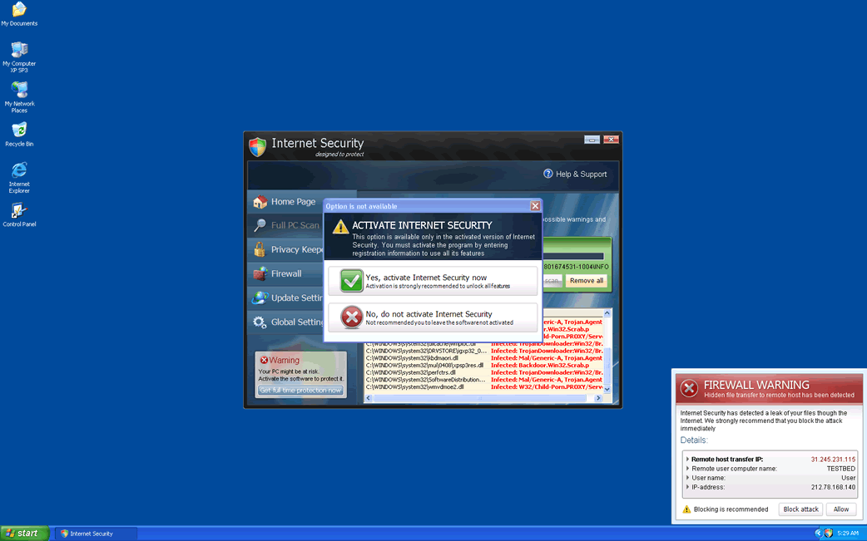The height and width of the screenshot is (541, 867).
Task: Open the Recycle Bin icon
Action: 19,130
